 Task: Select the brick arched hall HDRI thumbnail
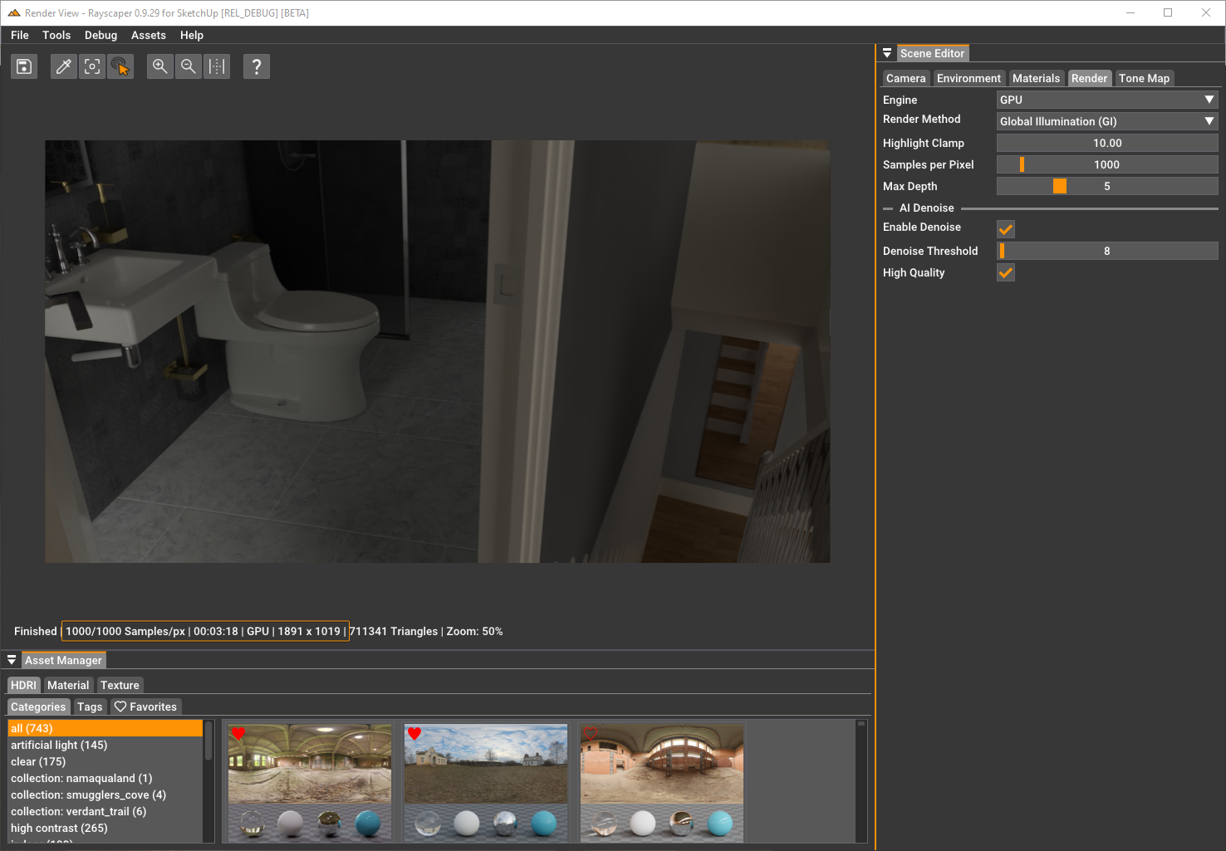(662, 782)
